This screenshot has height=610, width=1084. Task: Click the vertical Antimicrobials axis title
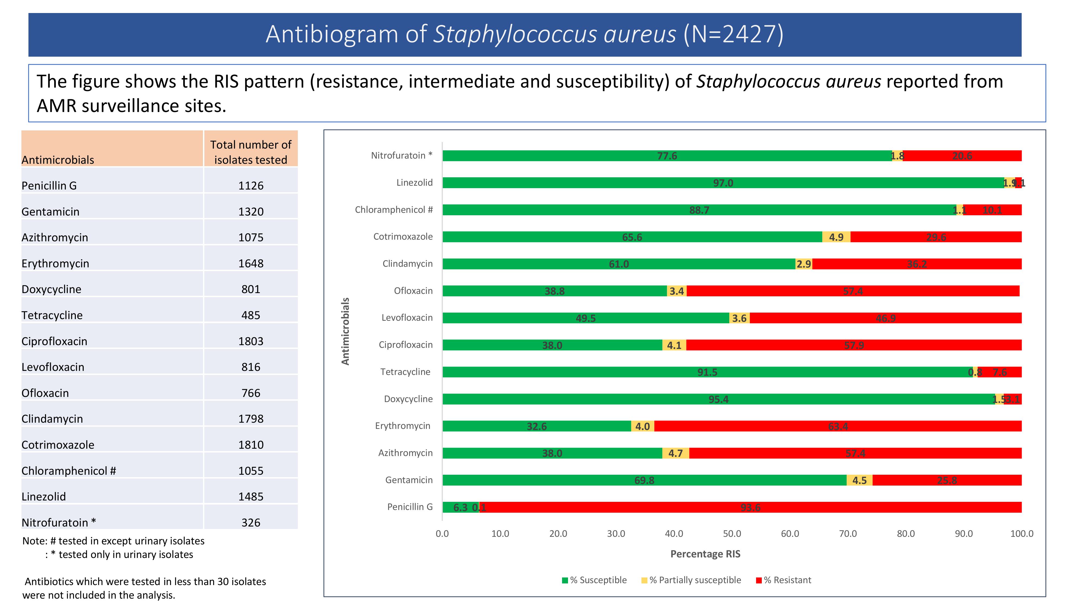click(346, 331)
